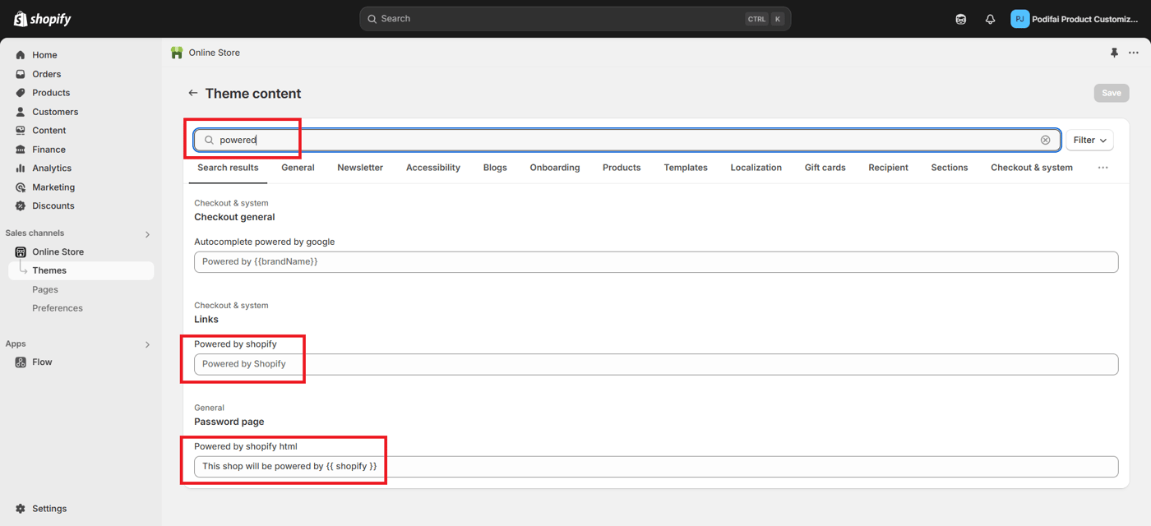Open Themes in the sidebar
The image size is (1151, 526).
pyautogui.click(x=81, y=270)
